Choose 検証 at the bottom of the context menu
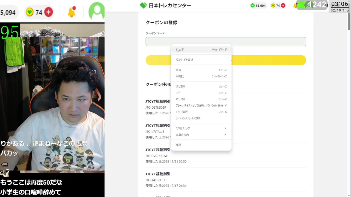Image resolution: width=351 pixels, height=197 pixels. [x=201, y=145]
